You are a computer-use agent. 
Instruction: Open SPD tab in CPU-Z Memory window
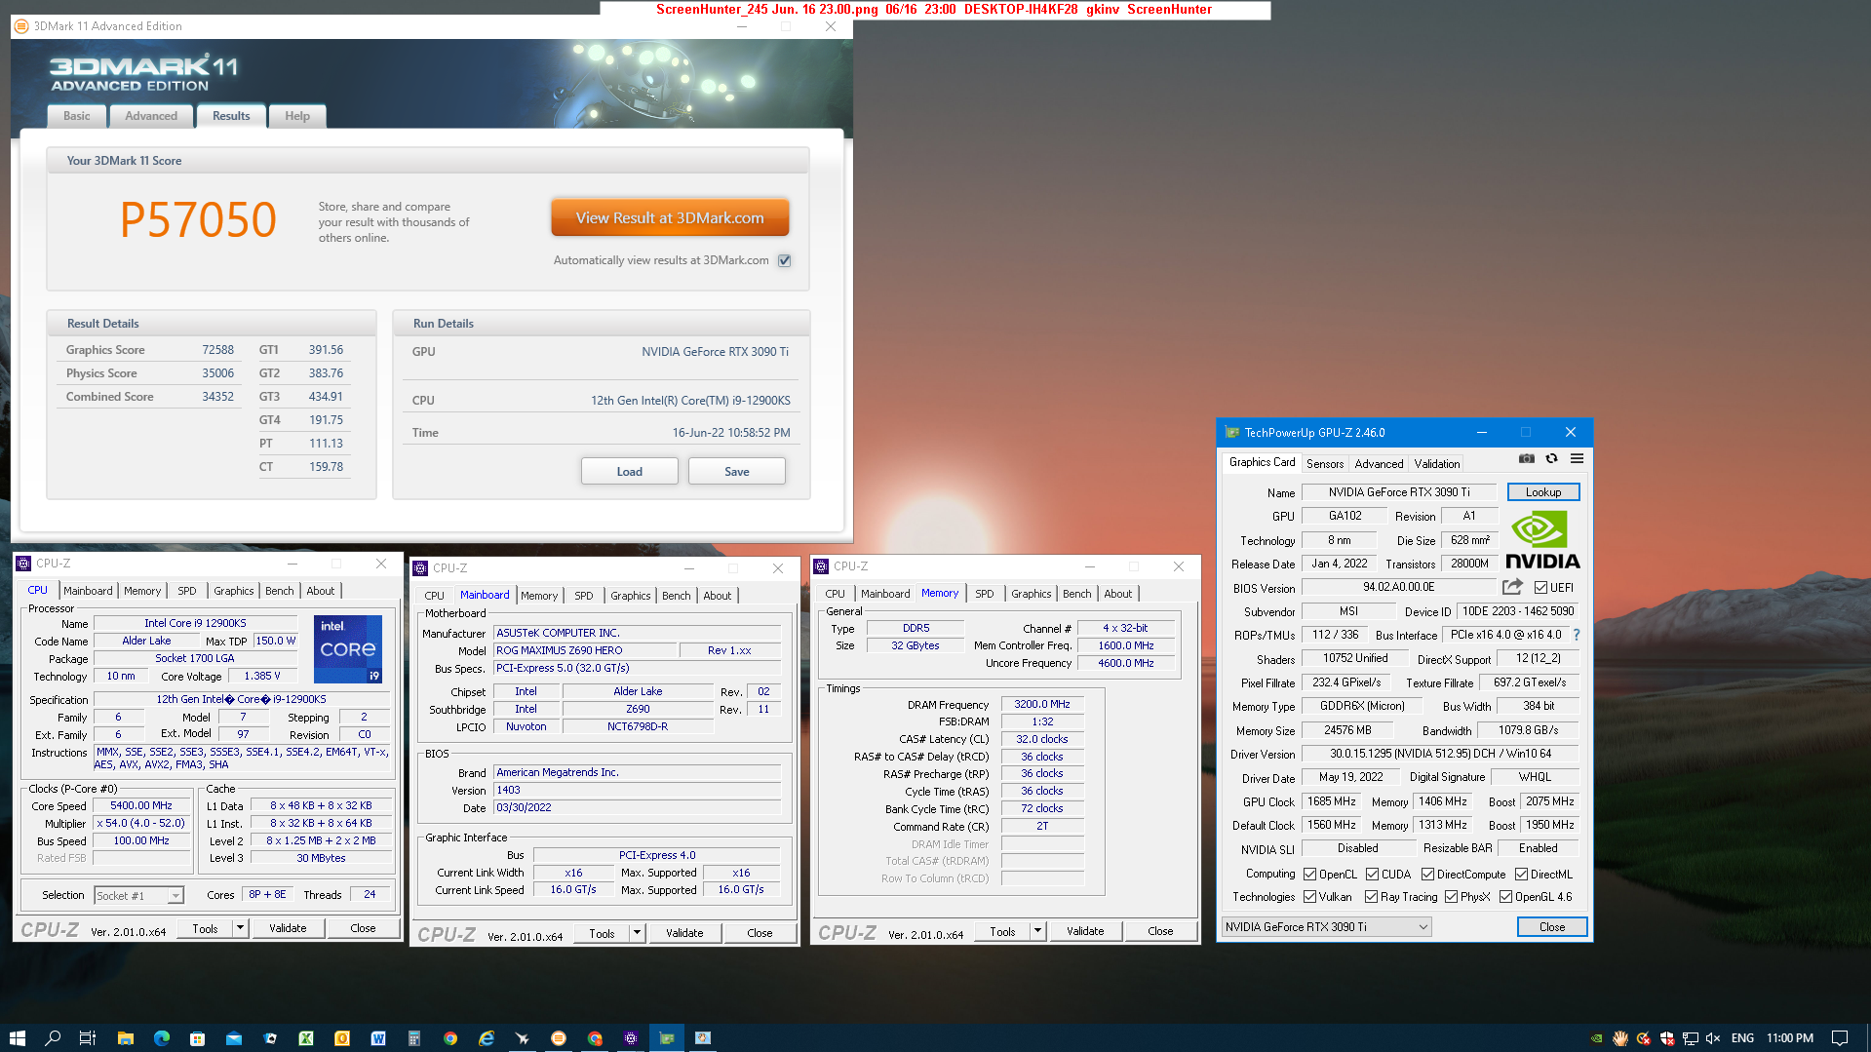click(985, 594)
